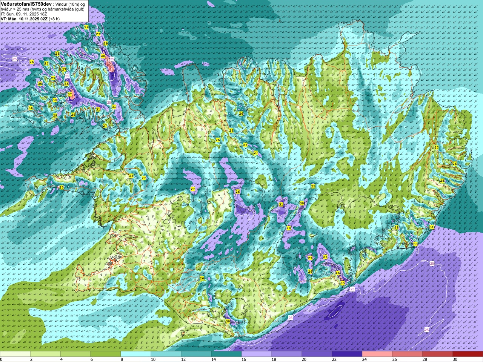Screen dimensions: 483x362
Task: Pick the 4–6 green legend swatch
Action: (x=75, y=354)
